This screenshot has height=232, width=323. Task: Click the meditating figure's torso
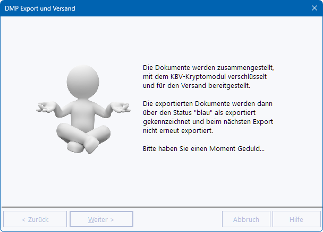coord(84,112)
